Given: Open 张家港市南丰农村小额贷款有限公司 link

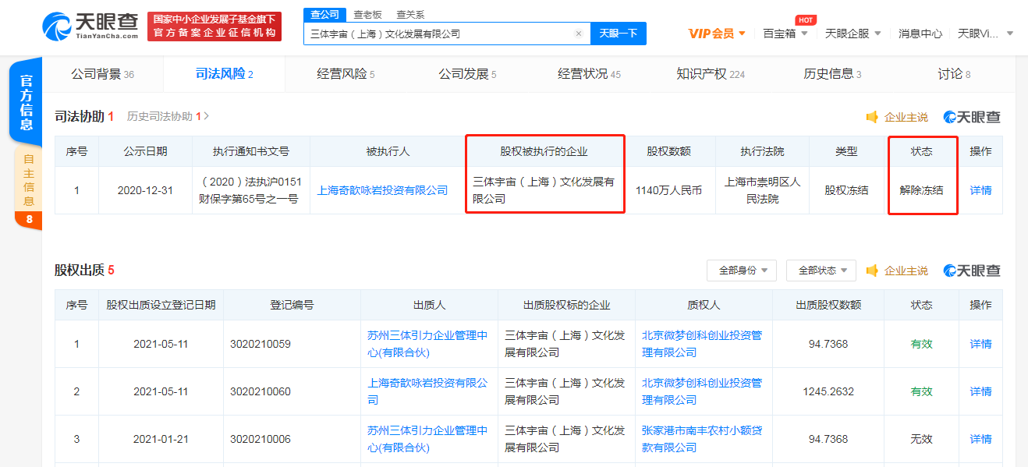Looking at the screenshot, I should [x=702, y=439].
